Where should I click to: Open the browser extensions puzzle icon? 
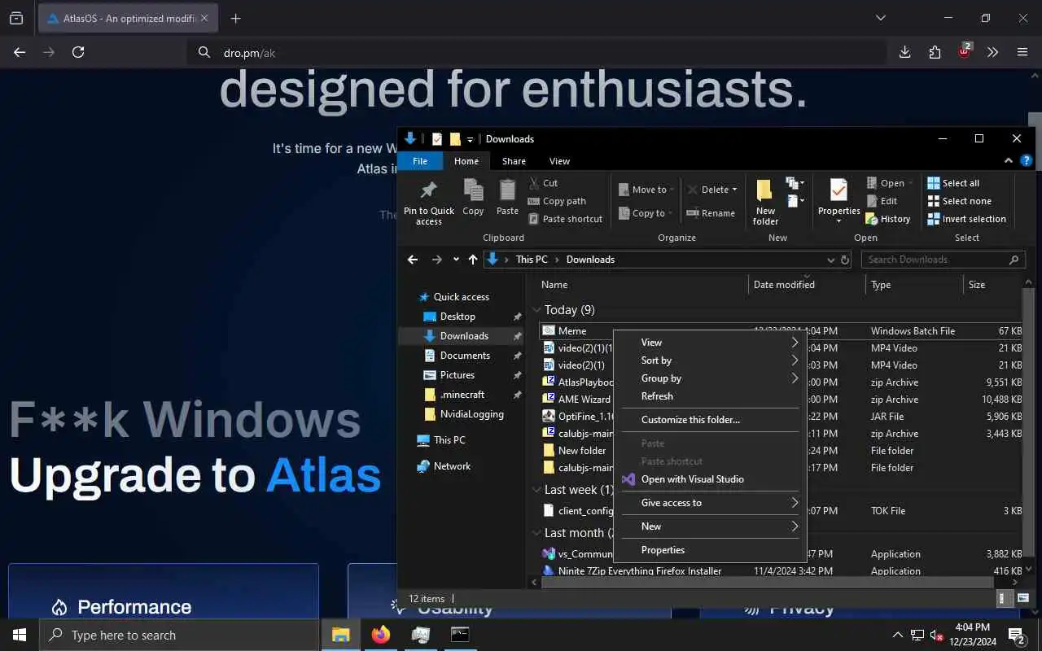(x=935, y=52)
